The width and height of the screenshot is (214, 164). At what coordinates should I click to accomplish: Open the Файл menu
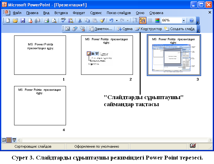(17, 13)
